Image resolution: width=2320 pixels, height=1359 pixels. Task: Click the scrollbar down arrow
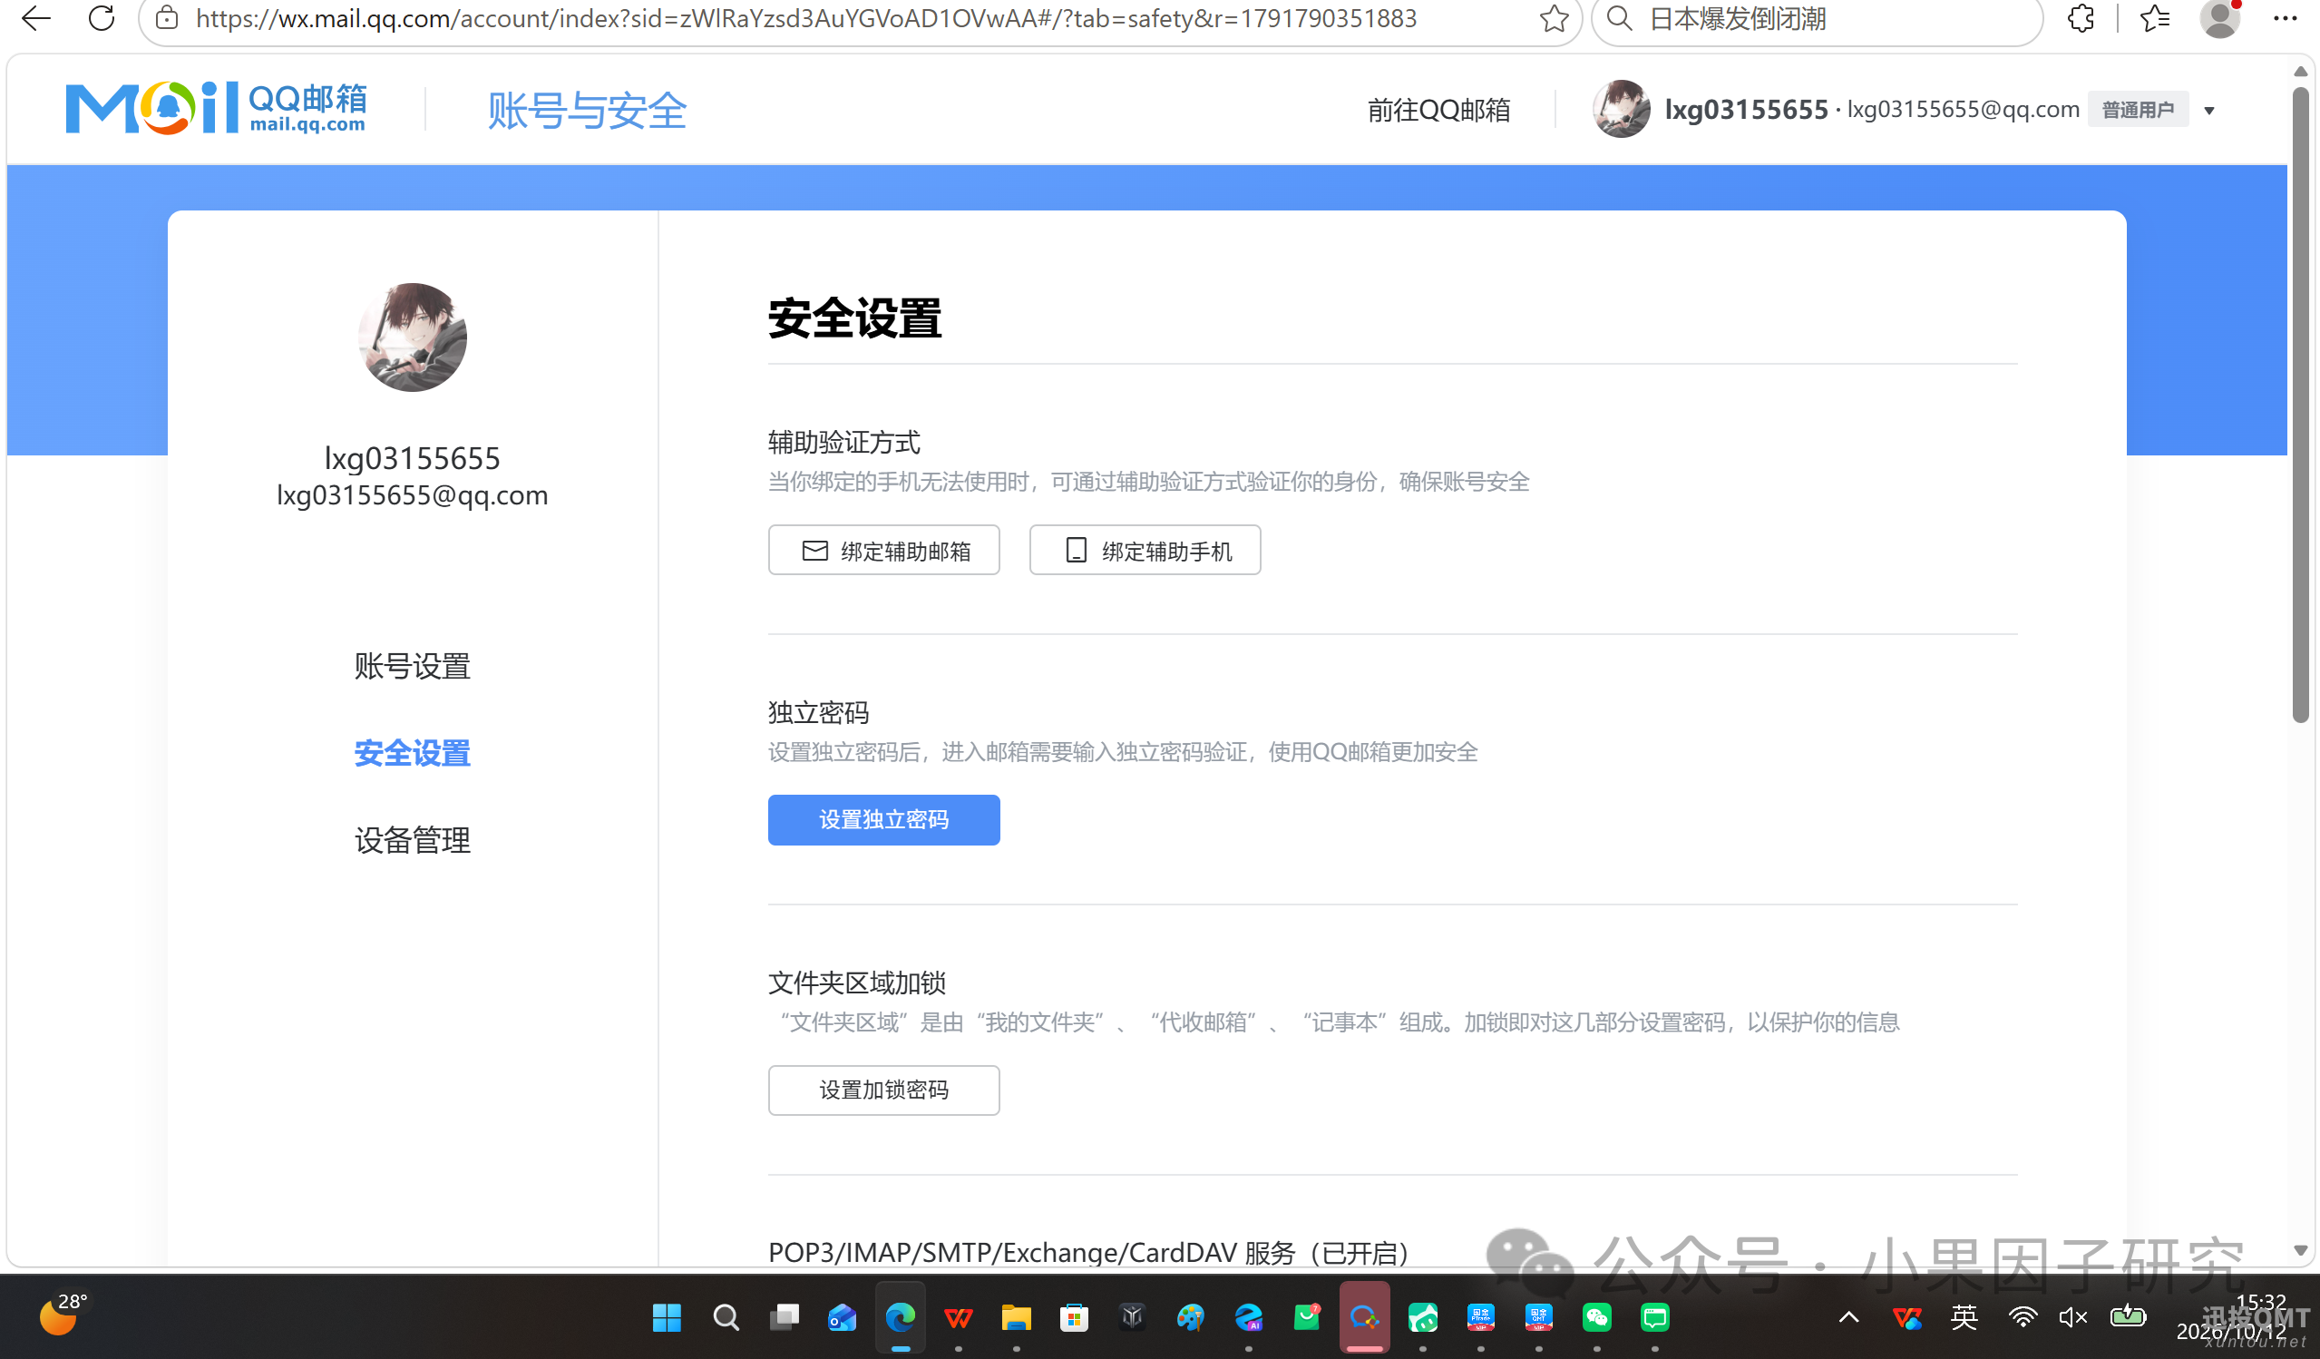coord(2300,1250)
